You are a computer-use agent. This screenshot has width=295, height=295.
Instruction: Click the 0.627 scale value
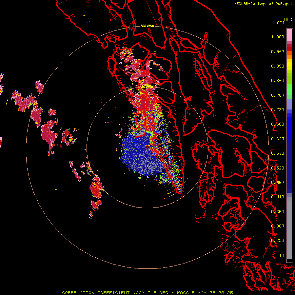[278, 139]
